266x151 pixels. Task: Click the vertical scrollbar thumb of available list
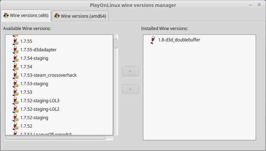[116, 43]
